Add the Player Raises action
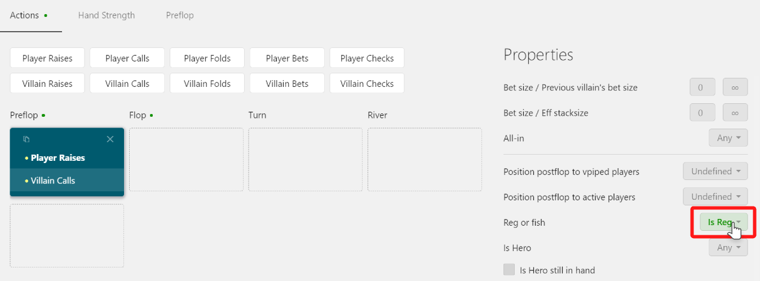 click(x=47, y=58)
